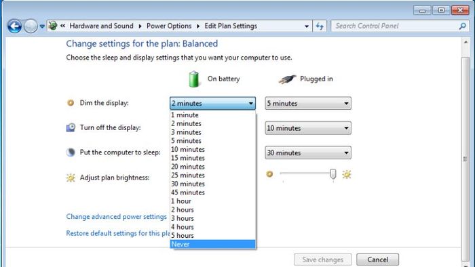Click the Cancel button
The height and width of the screenshot is (267, 475).
378,260
